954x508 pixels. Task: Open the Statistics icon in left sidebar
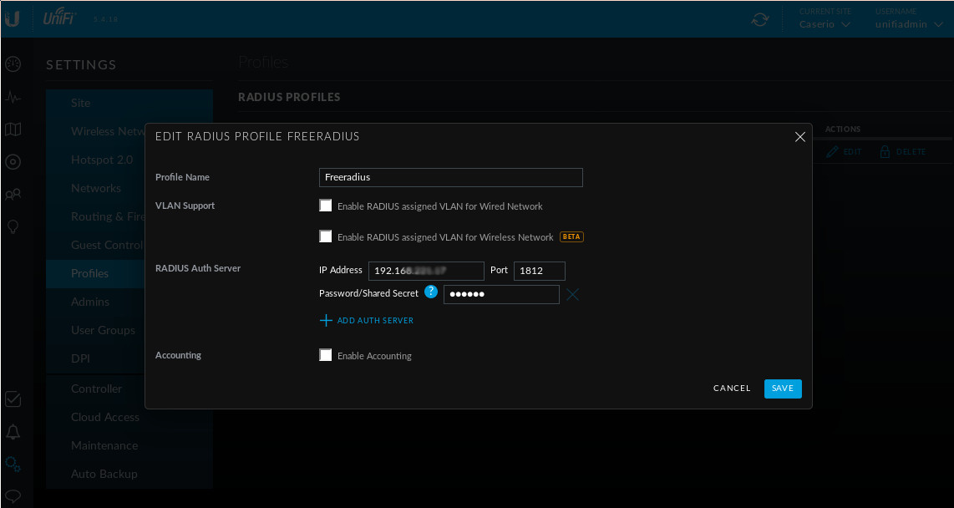13,97
